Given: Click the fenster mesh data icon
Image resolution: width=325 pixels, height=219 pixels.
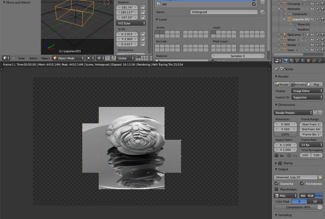Looking at the screenshot, I should point(303,45).
